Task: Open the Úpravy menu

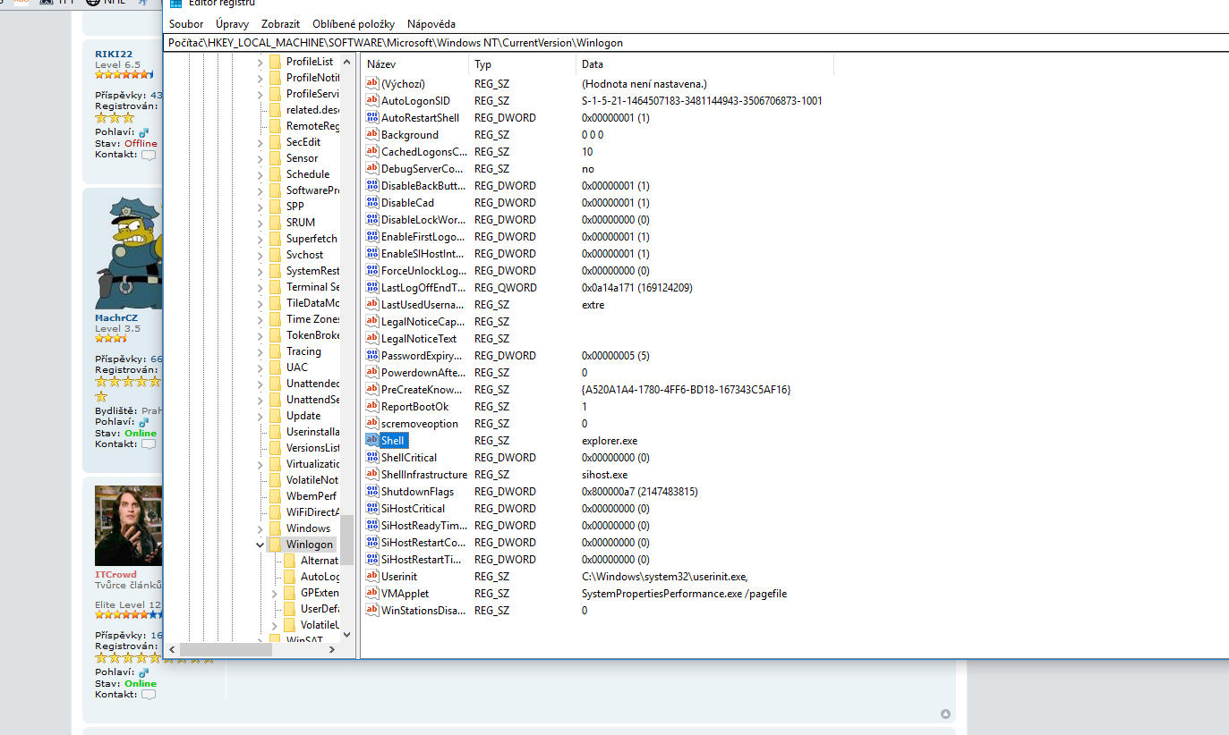Action: (232, 24)
